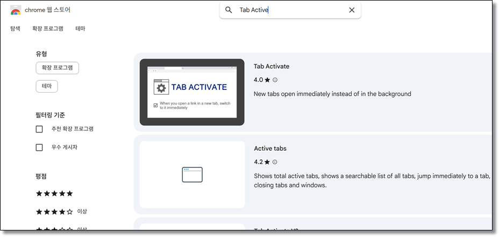The width and height of the screenshot is (499, 245).
Task: Click the chrome 웹 스토어 title text
Action: (47, 10)
